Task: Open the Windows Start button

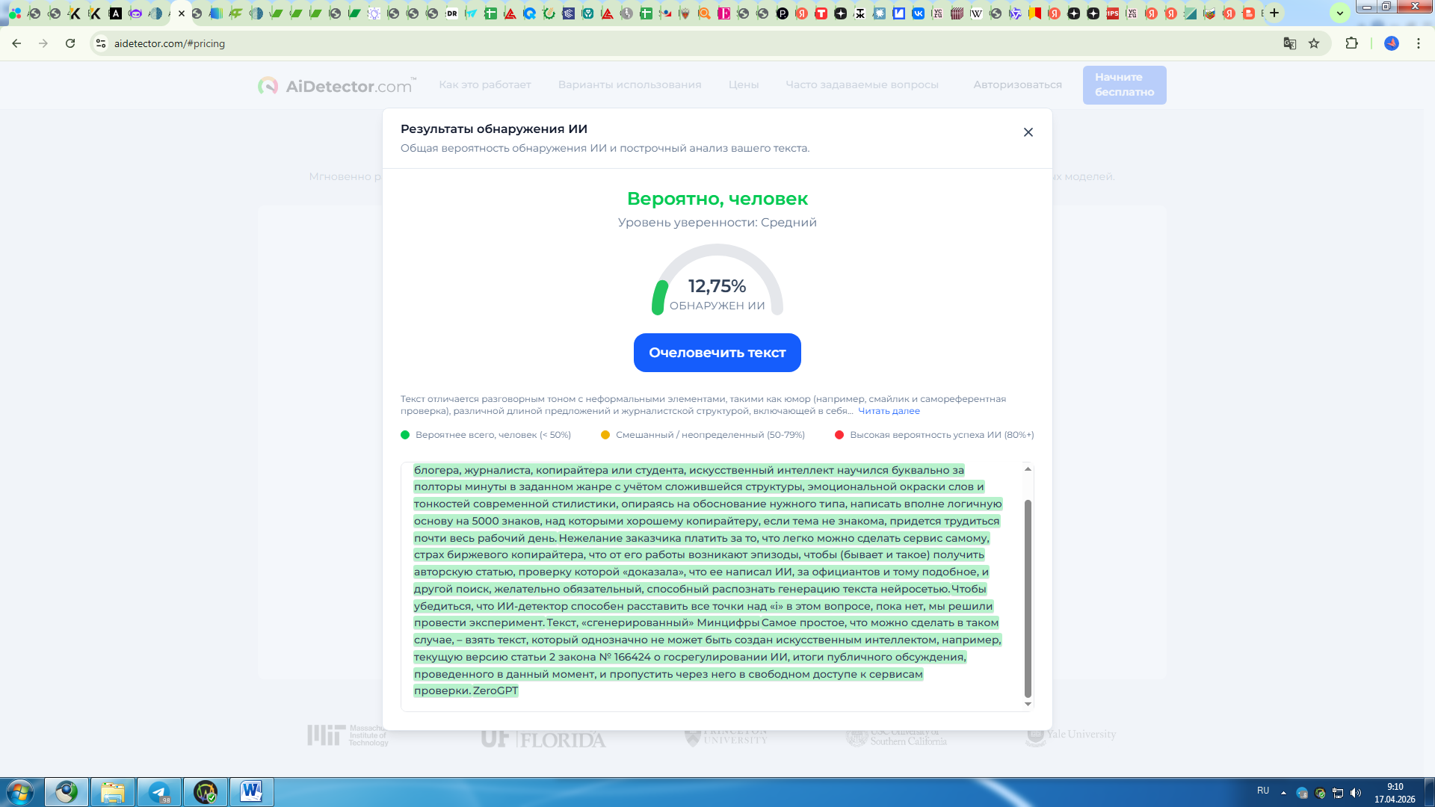Action: coord(20,792)
